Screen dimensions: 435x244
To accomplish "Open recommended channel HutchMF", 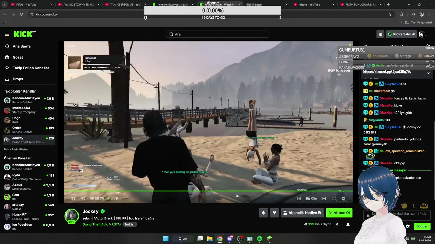I will (x=29, y=217).
